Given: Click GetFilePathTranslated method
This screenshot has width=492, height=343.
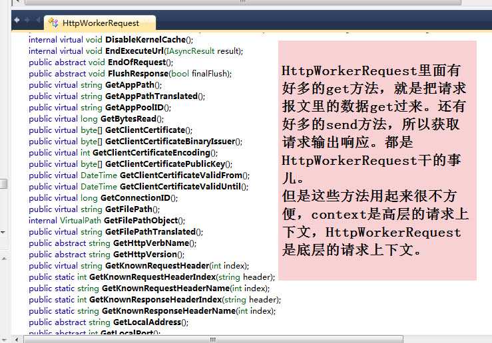Looking at the screenshot, I should (150, 231).
